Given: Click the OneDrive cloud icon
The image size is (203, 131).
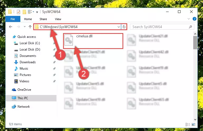Looking at the screenshot, I should pyautogui.click(x=14, y=90).
